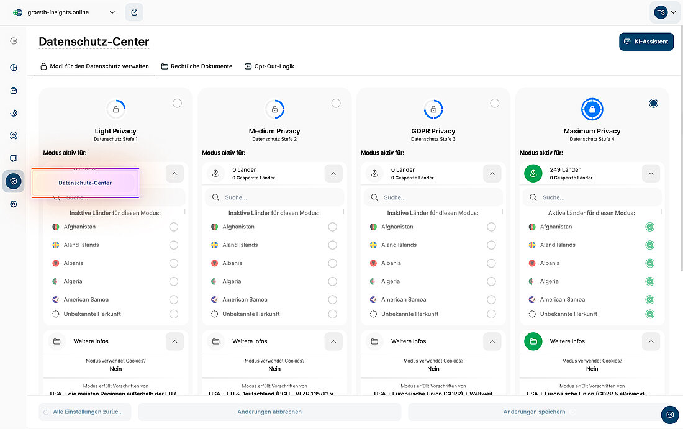Enable Light Privacy mode via its radio button
Viewport: 683px width, 429px height.
[x=177, y=103]
